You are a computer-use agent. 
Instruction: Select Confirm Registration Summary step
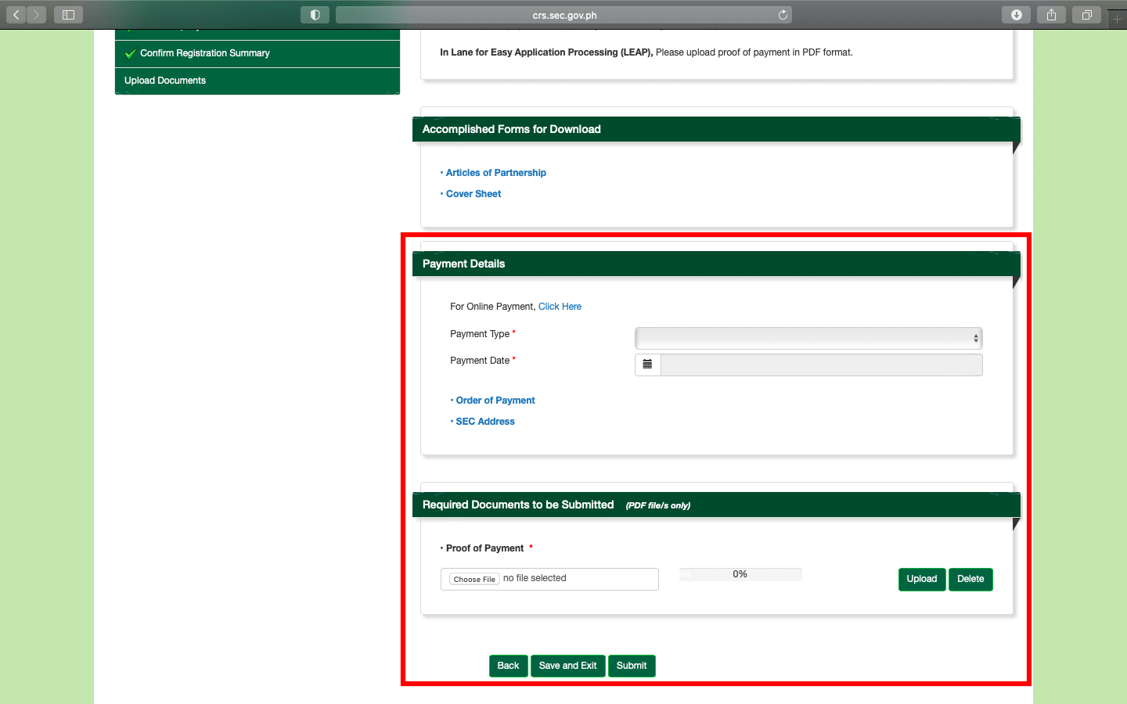tap(204, 53)
